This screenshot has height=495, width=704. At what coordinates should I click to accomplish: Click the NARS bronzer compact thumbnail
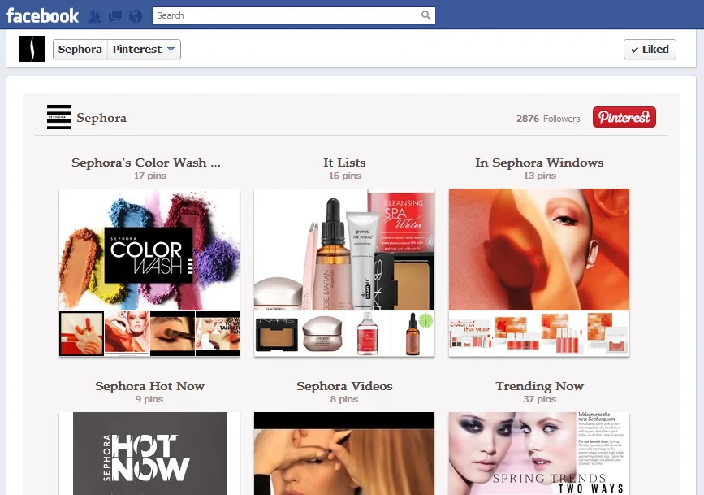277,333
